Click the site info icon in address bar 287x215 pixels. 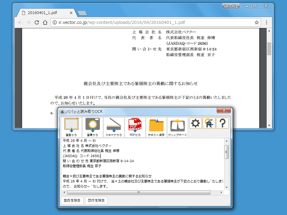54,22
